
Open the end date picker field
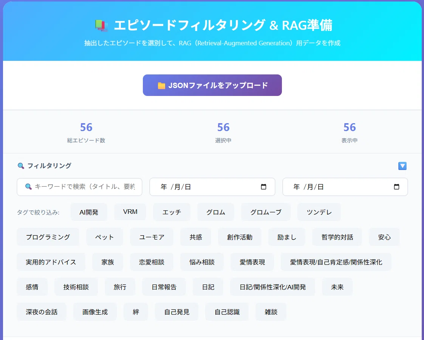click(345, 187)
